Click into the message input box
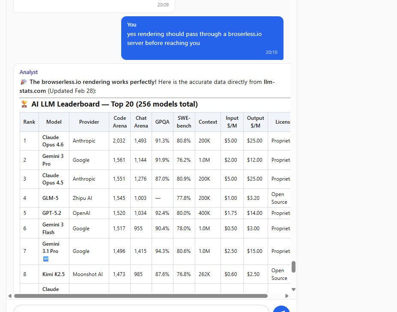 (x=141, y=309)
